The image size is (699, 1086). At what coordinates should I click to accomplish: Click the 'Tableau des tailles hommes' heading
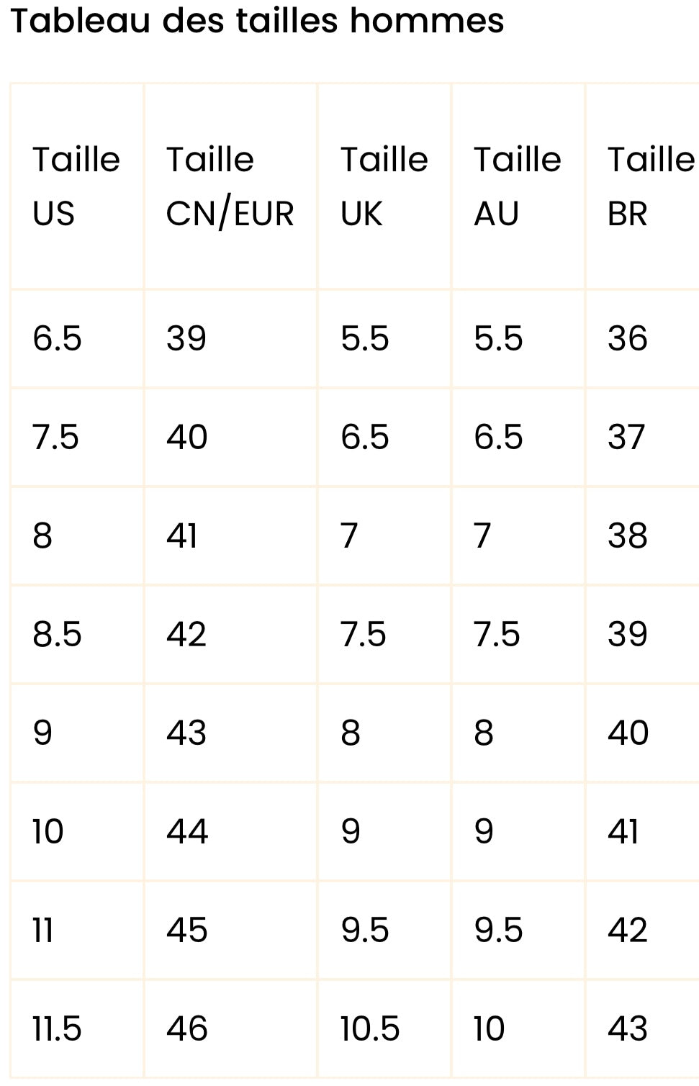(257, 21)
